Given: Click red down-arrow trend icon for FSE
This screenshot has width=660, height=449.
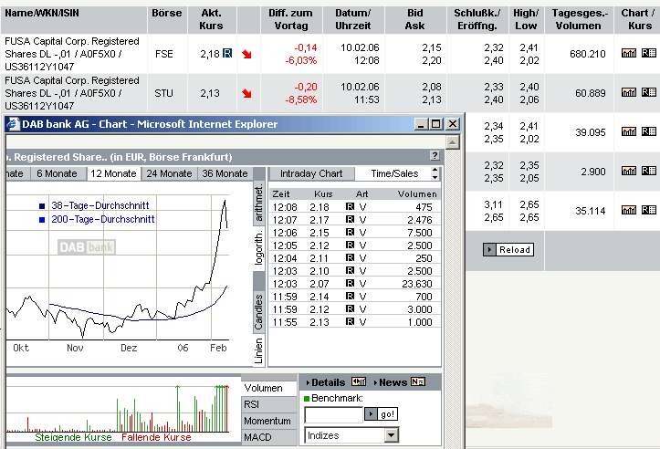Looking at the screenshot, I should [x=247, y=55].
